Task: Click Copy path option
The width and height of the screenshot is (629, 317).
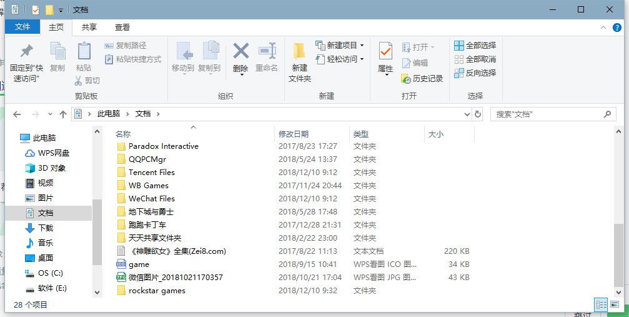Action: tap(125, 46)
